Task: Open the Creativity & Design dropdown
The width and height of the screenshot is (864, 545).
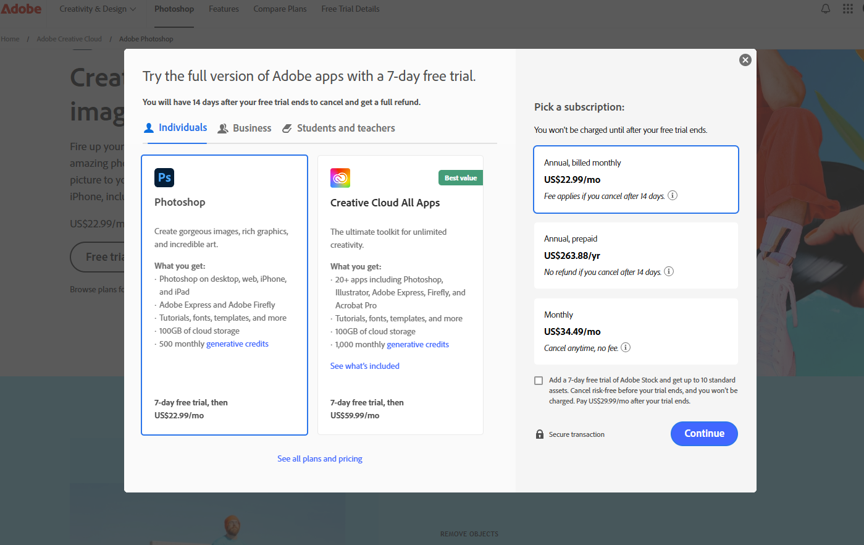Action: pos(96,9)
